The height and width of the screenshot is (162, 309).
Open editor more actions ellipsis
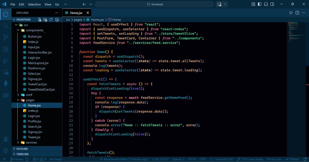pos(303,13)
